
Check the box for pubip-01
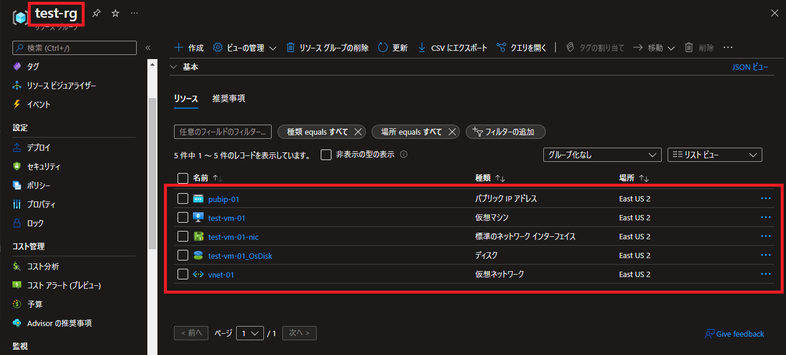click(x=183, y=199)
